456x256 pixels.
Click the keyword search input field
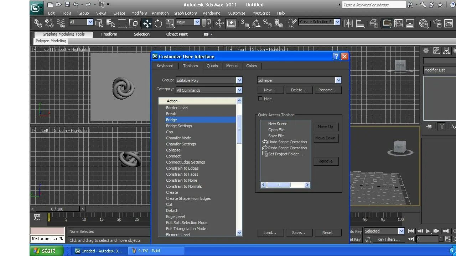[374, 5]
